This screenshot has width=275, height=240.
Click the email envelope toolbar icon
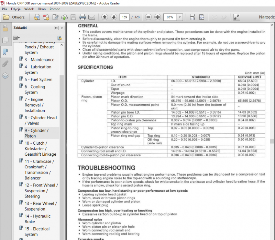point(92,17)
